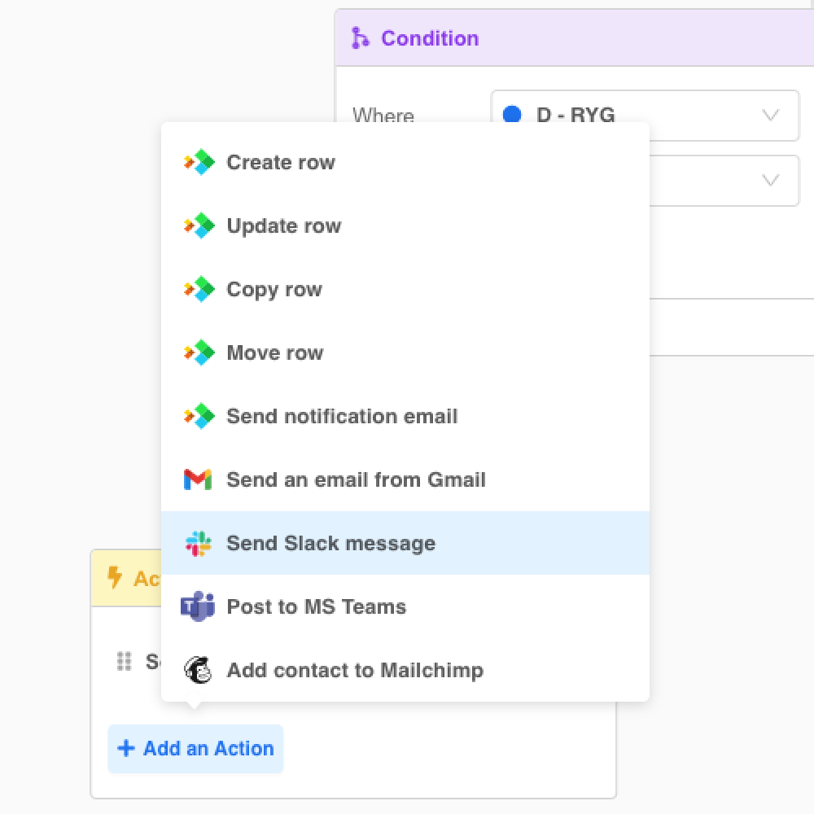Click the Move row Smartsheet icon

199,352
